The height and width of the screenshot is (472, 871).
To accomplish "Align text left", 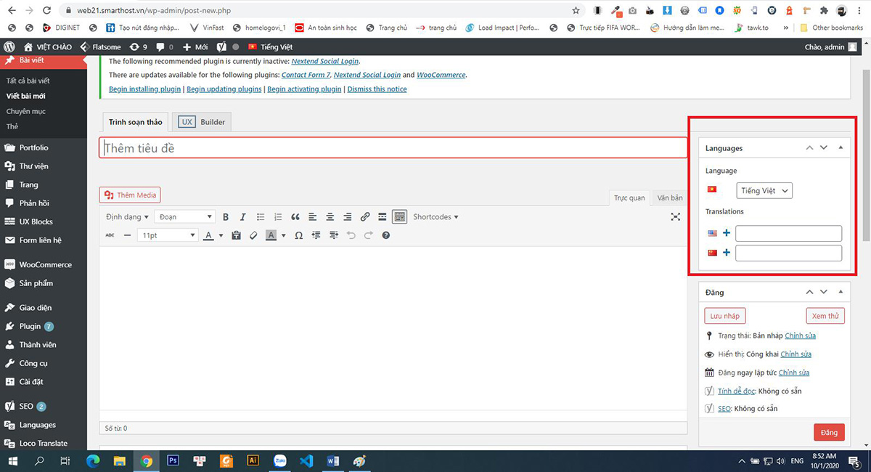I will click(x=313, y=216).
